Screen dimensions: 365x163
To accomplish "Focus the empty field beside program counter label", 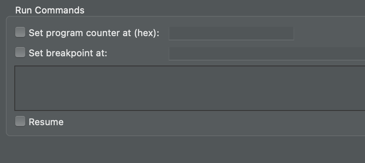I will pyautogui.click(x=231, y=33).
